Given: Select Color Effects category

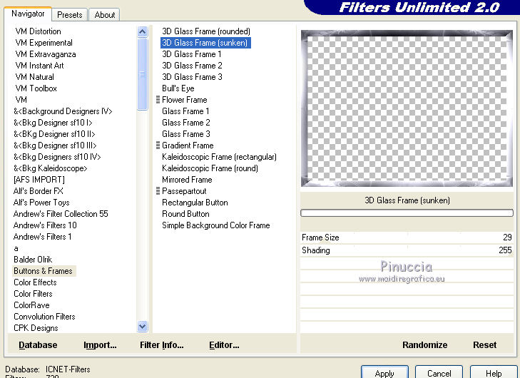Looking at the screenshot, I should pos(35,282).
